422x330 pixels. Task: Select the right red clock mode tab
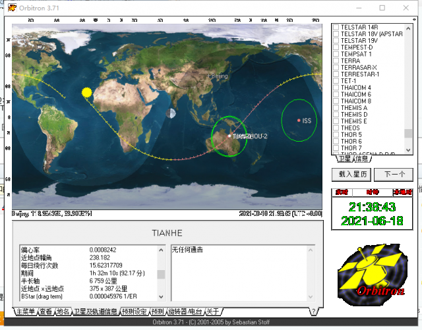pos(402,192)
